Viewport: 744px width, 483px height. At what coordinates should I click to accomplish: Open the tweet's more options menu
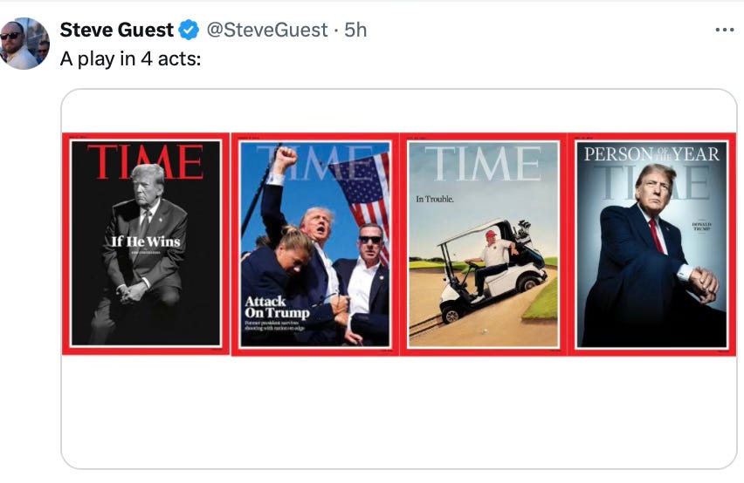[724, 31]
